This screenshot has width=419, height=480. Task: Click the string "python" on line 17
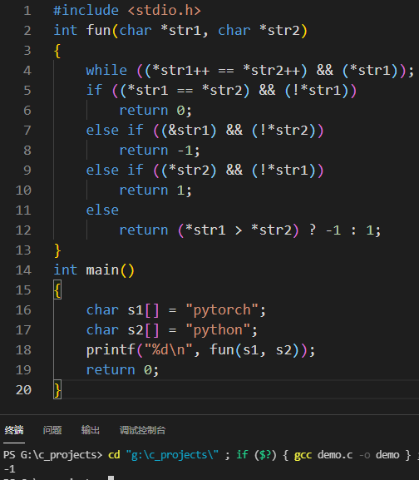click(218, 330)
